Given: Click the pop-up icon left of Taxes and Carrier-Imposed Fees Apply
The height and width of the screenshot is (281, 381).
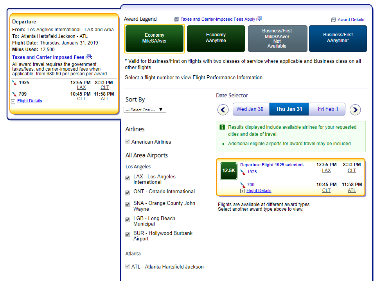Looking at the screenshot, I should (176, 19).
